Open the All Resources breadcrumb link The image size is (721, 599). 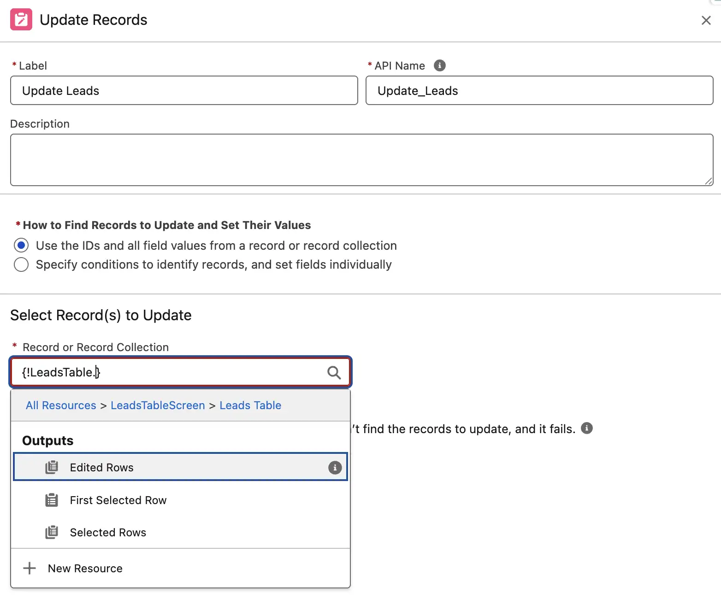(x=60, y=405)
